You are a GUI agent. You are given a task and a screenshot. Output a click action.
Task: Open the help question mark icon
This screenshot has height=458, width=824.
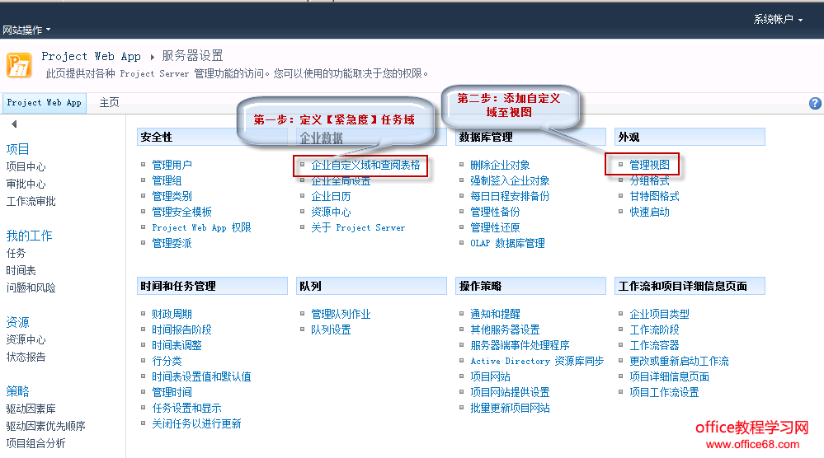coord(815,103)
